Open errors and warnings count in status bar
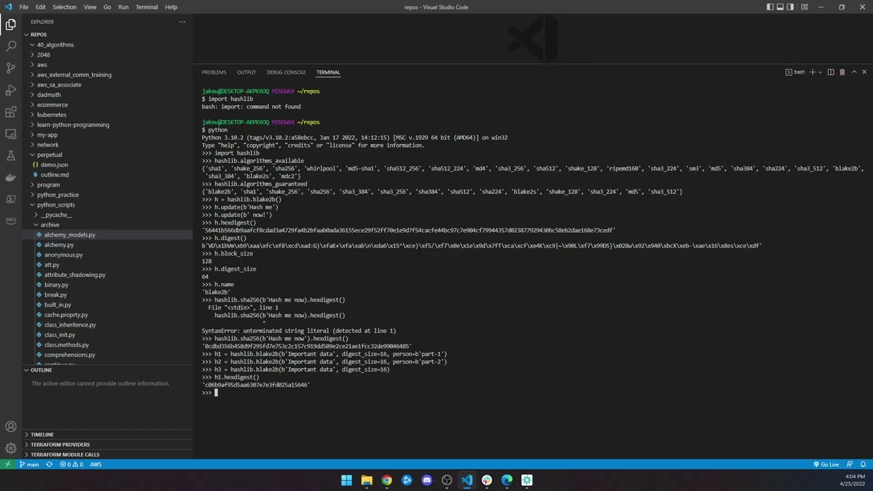This screenshot has width=873, height=491. [x=71, y=464]
